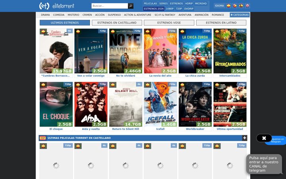This screenshot has width=286, height=179.
Task: Click the elitetorrent logo
Action: coord(57,6)
